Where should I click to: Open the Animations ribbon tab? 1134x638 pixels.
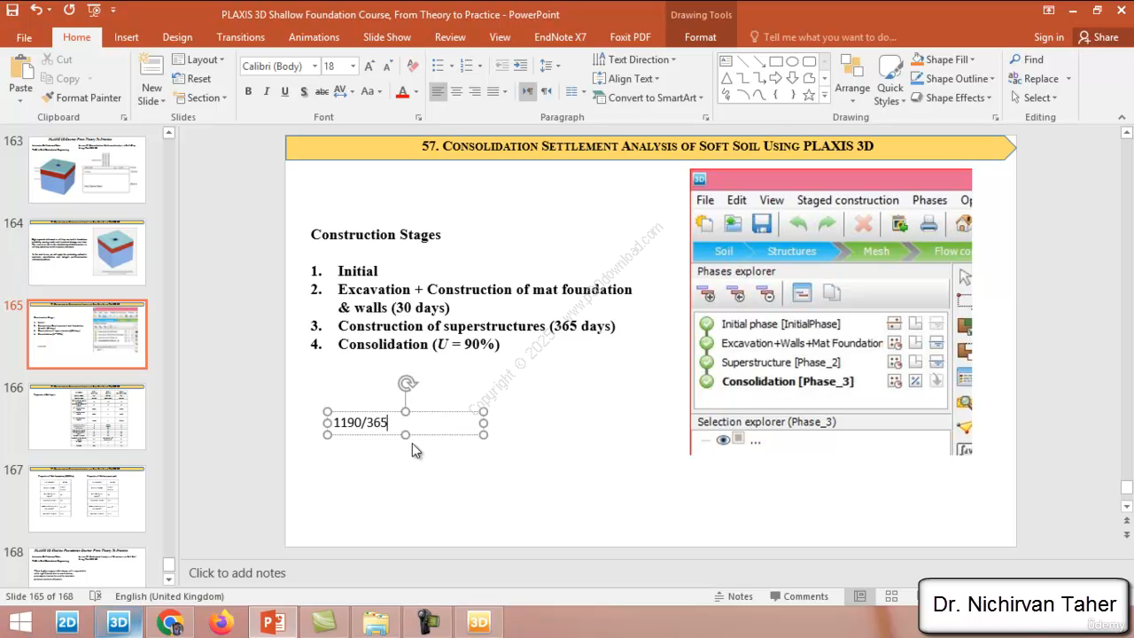point(314,37)
